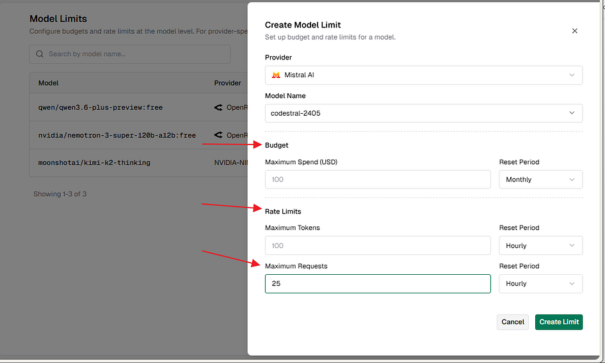The height and width of the screenshot is (363, 605).
Task: Click the Budget section heading
Action: pos(277,145)
